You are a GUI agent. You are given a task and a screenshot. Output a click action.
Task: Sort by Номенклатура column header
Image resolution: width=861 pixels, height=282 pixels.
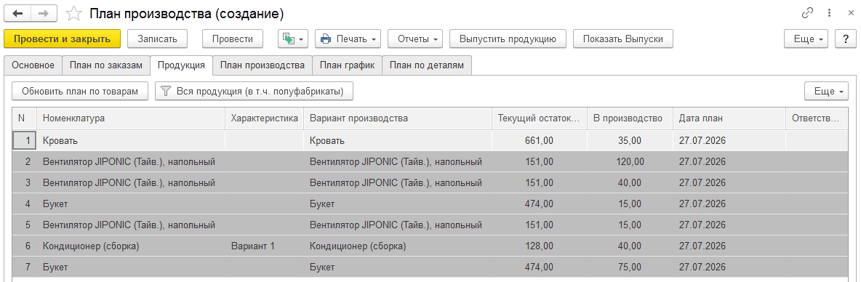(x=131, y=118)
